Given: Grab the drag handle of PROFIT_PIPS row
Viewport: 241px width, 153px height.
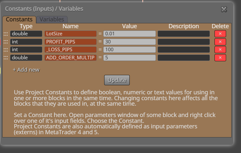Looking at the screenshot, I should point(6,42).
